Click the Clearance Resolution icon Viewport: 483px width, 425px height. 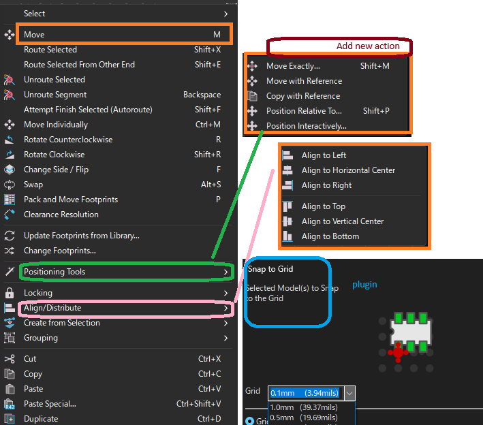pyautogui.click(x=10, y=215)
